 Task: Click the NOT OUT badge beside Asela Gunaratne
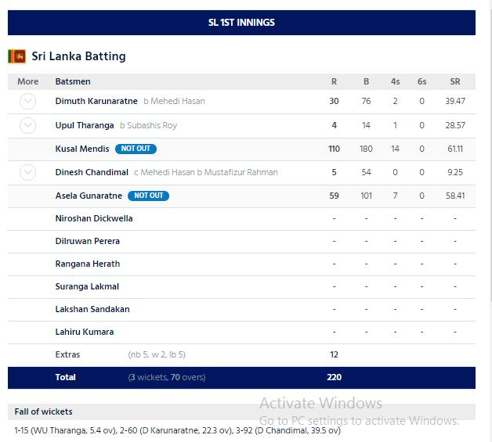point(148,196)
